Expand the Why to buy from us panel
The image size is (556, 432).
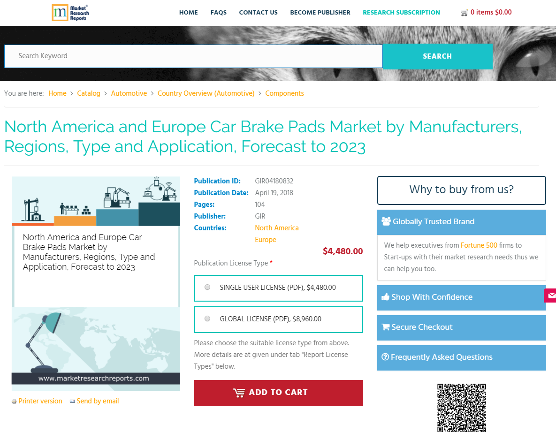[x=461, y=190]
